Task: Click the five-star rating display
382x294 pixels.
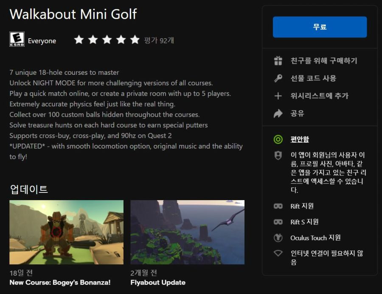Action: pos(107,40)
